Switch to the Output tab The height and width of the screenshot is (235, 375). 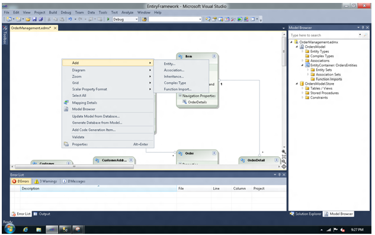[x=42, y=214]
